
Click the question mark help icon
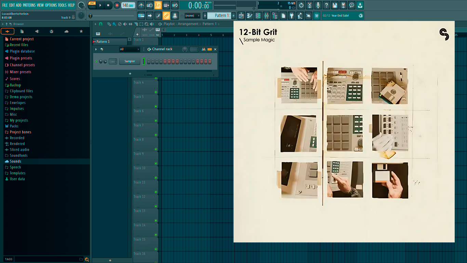326,5
